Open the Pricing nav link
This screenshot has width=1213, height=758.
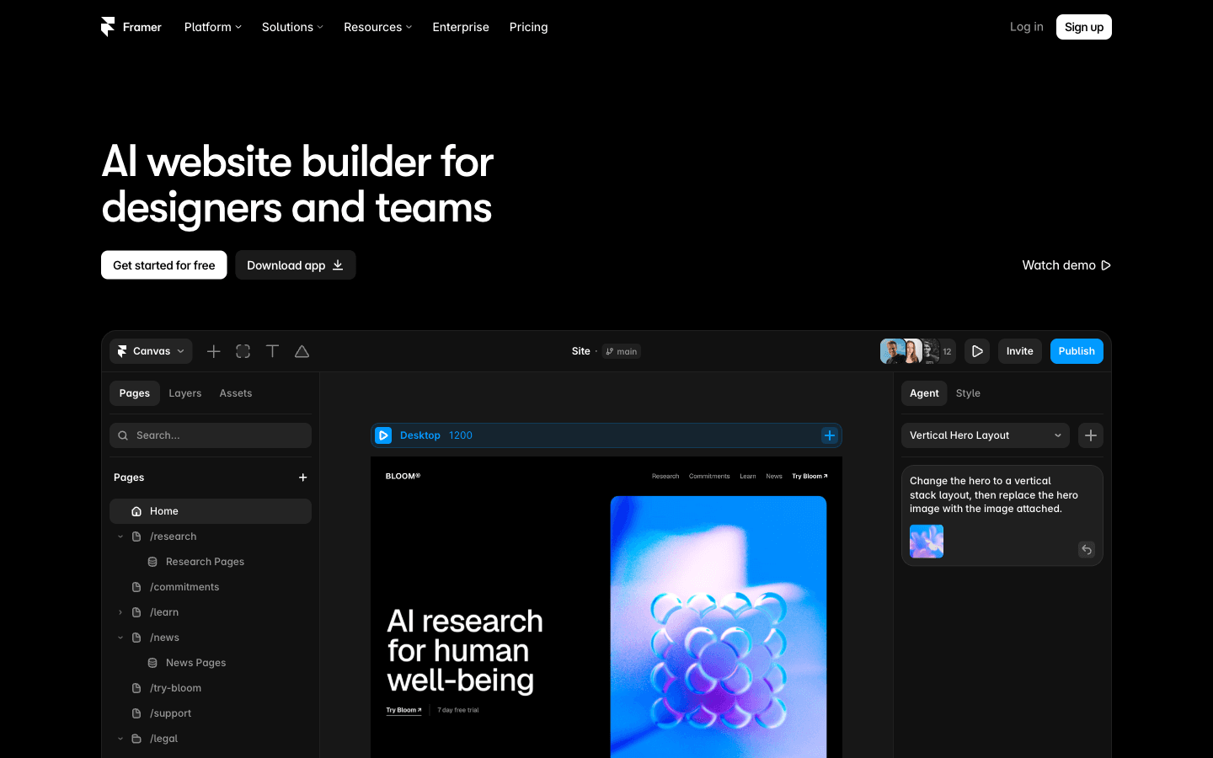point(529,27)
